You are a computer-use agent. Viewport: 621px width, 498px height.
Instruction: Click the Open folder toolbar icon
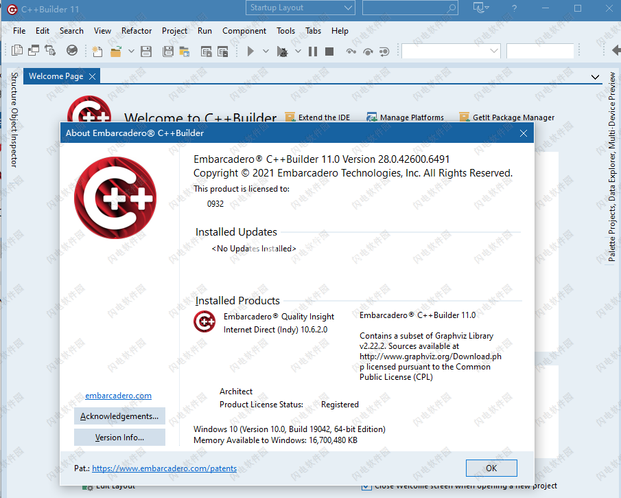(116, 51)
